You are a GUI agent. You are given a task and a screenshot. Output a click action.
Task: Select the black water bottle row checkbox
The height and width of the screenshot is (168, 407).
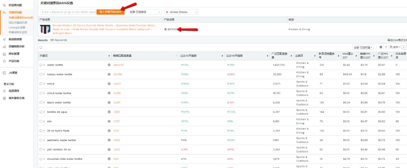tap(41, 102)
